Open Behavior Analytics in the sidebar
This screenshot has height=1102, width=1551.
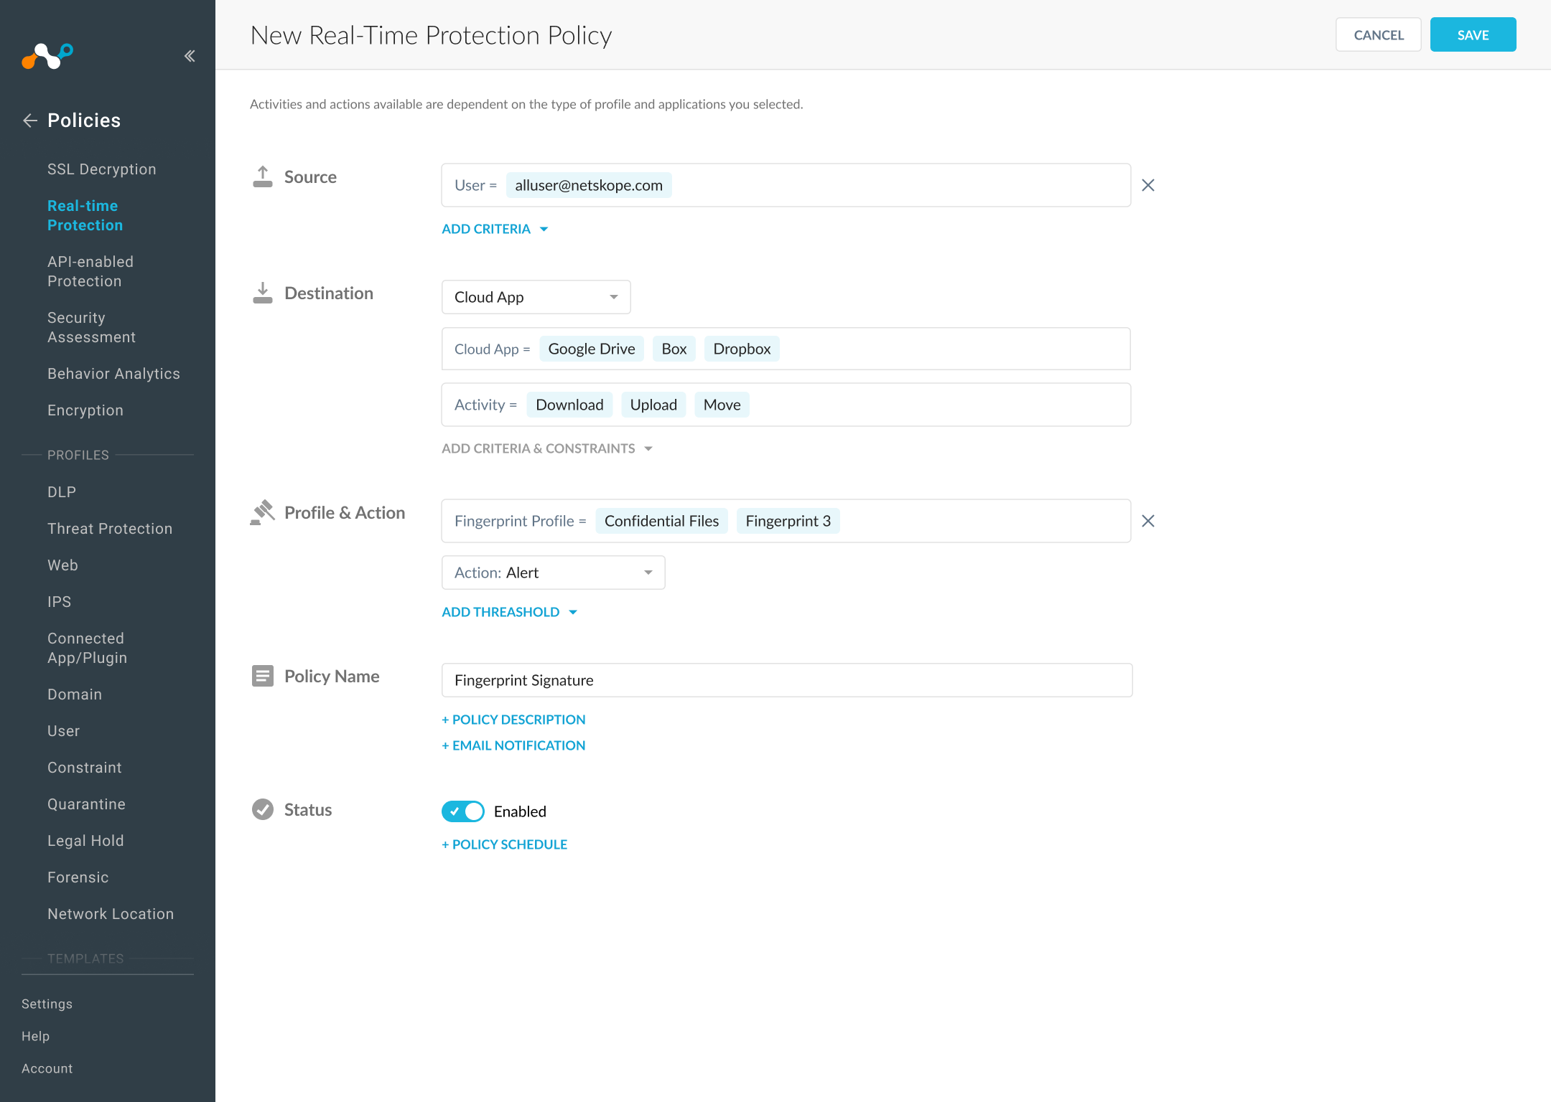[x=113, y=374]
